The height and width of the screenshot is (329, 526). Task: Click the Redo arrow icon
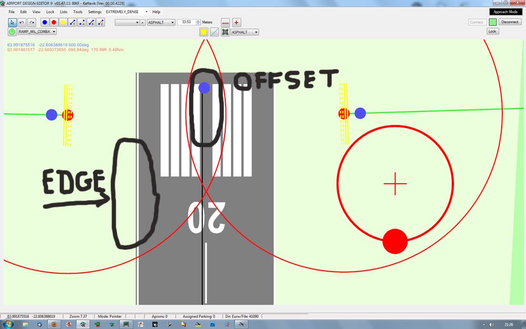[x=32, y=22]
